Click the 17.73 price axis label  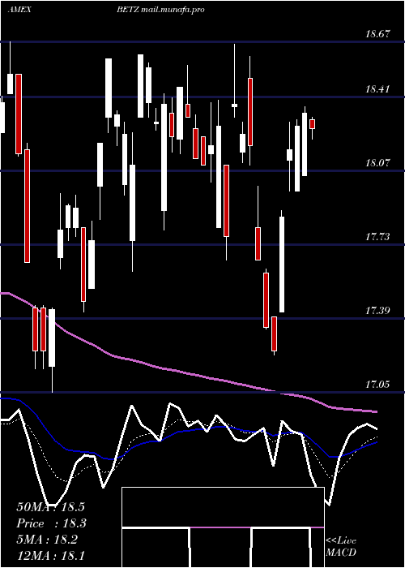click(x=377, y=237)
